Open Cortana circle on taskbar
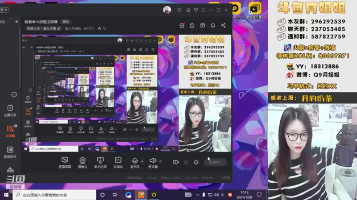 (x=103, y=195)
